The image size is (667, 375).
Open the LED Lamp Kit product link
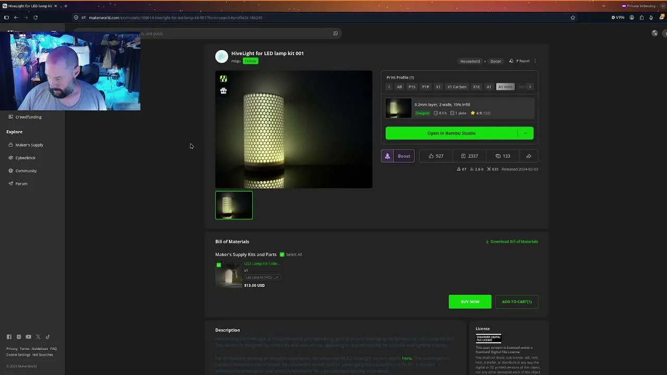(x=262, y=264)
